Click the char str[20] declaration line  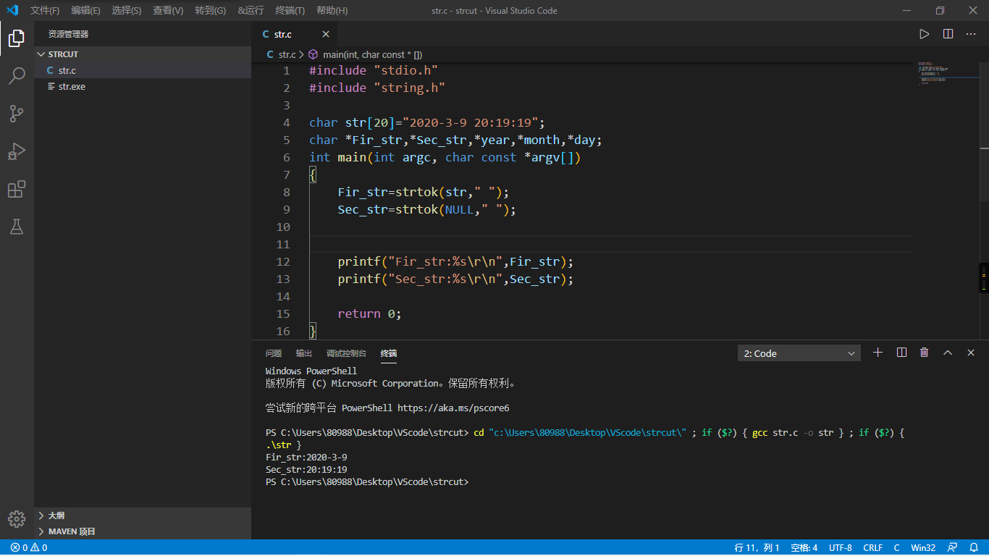(x=426, y=122)
